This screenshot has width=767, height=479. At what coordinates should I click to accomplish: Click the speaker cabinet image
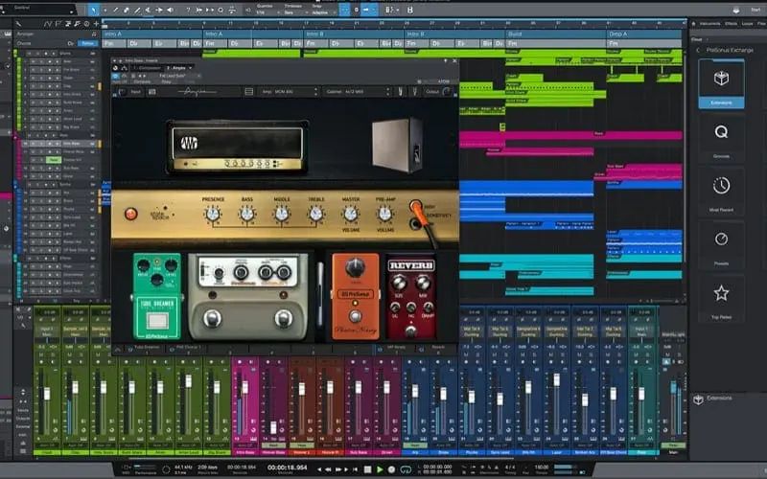coord(397,145)
